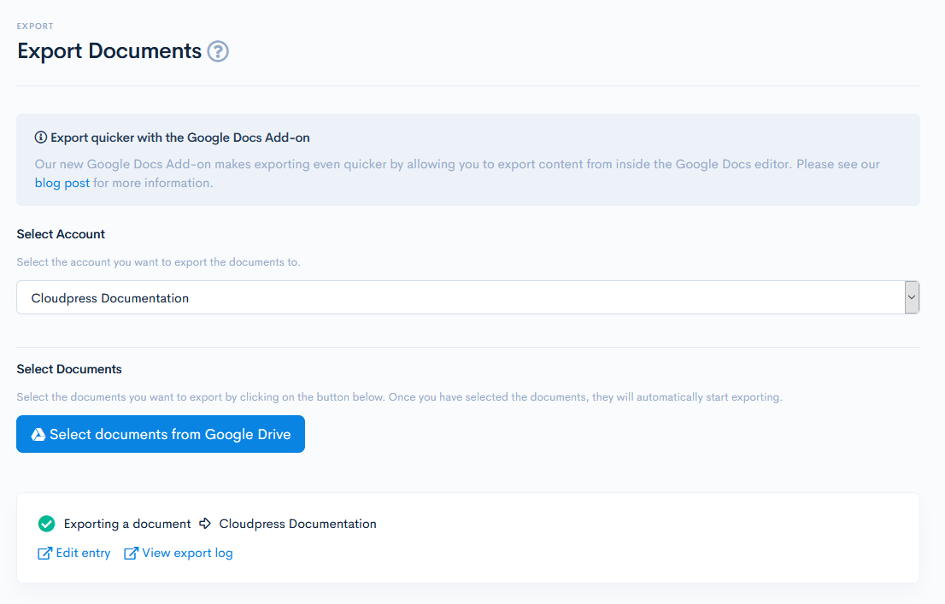945x604 pixels.
Task: Click the 'Exporting a document' status text
Action: (127, 524)
